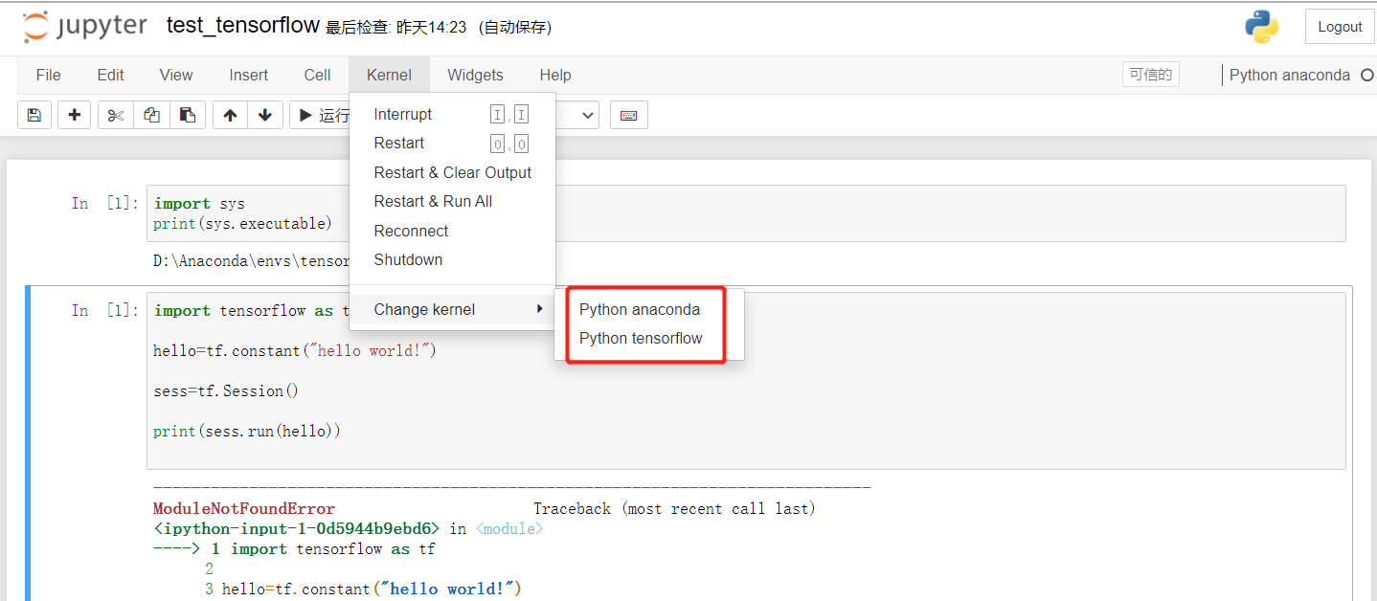Save the notebook using the save icon
The width and height of the screenshot is (1377, 601).
click(34, 115)
